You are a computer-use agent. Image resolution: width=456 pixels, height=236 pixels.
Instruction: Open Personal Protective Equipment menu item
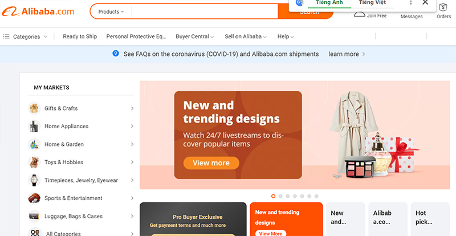pos(136,36)
